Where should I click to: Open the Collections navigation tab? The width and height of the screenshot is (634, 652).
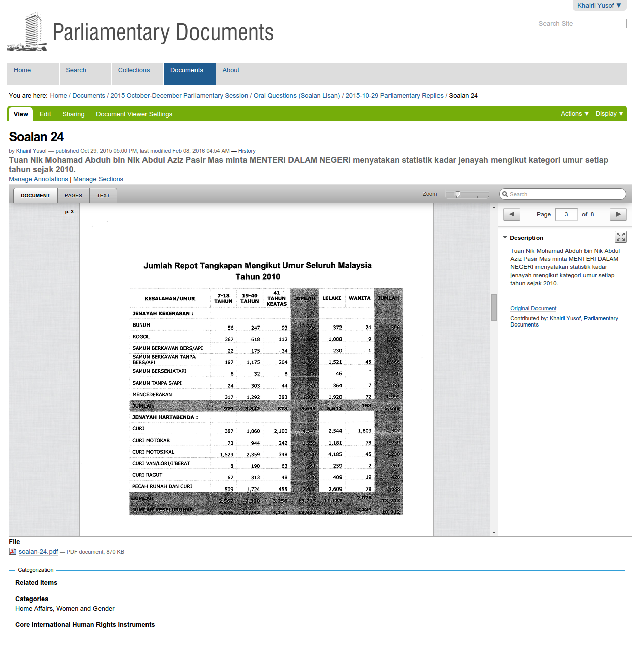point(137,74)
